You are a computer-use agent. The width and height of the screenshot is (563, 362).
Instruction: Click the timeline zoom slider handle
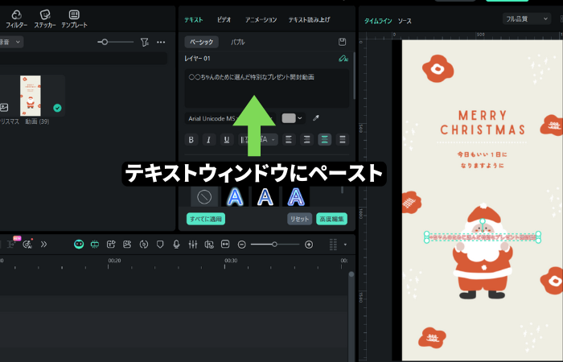tap(274, 245)
